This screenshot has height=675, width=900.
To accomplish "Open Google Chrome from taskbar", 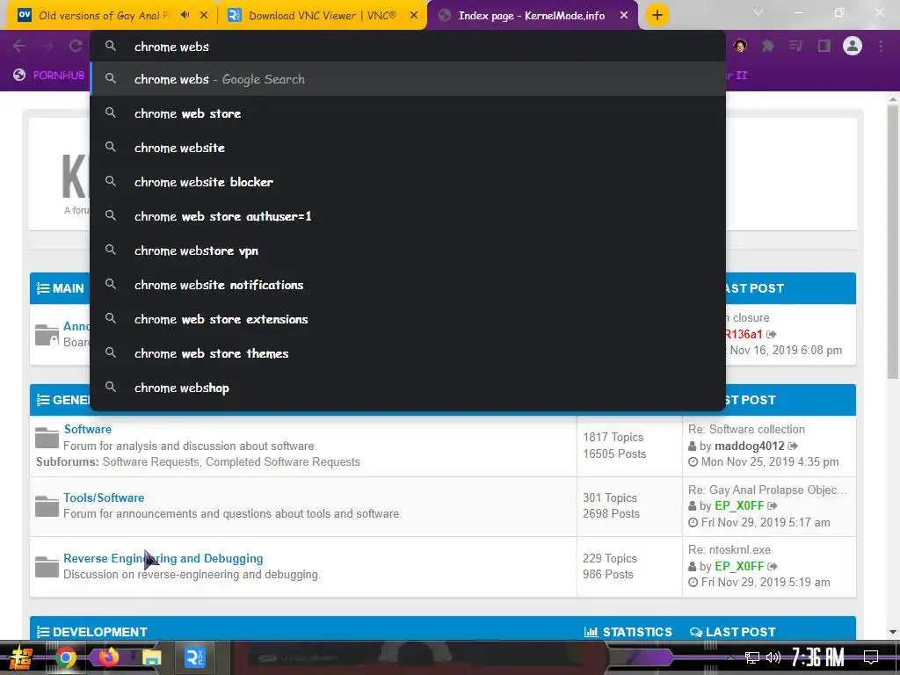I will pos(65,657).
